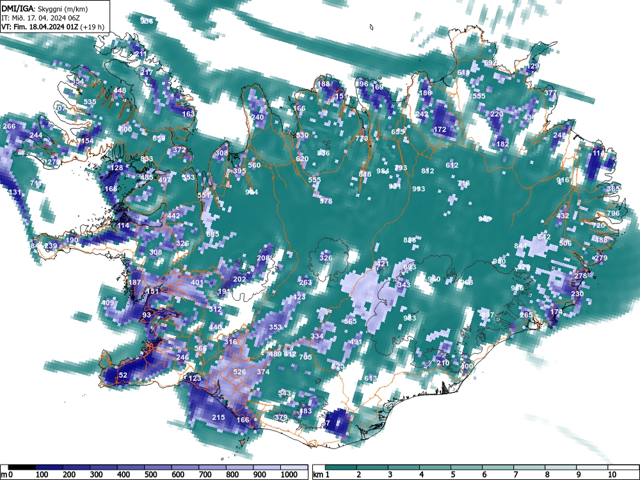Select the map value 248

(x=559, y=135)
